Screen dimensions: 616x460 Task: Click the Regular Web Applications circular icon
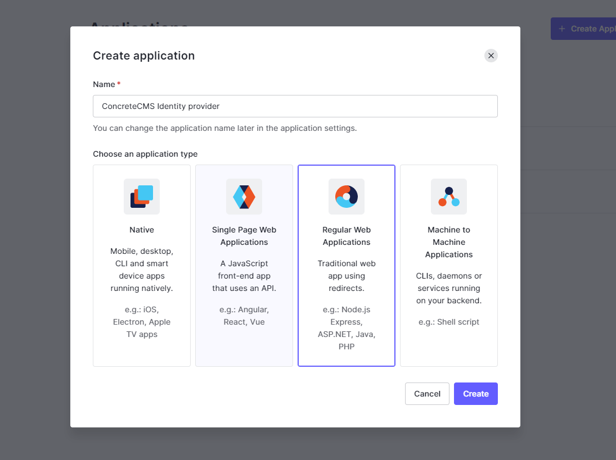(347, 197)
